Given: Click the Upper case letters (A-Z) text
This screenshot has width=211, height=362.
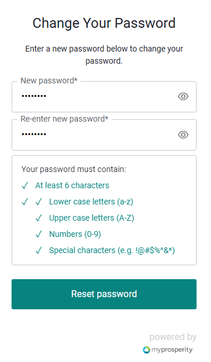Looking at the screenshot, I should click(x=91, y=218).
